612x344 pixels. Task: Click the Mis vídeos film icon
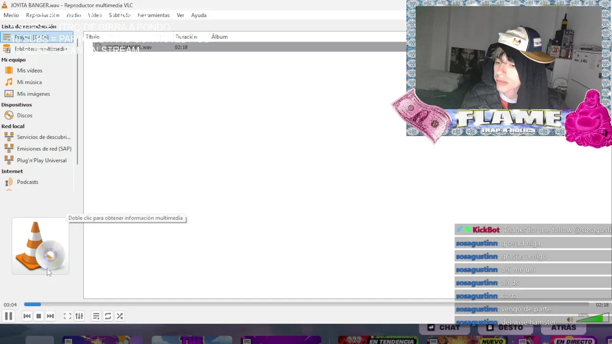coord(9,70)
